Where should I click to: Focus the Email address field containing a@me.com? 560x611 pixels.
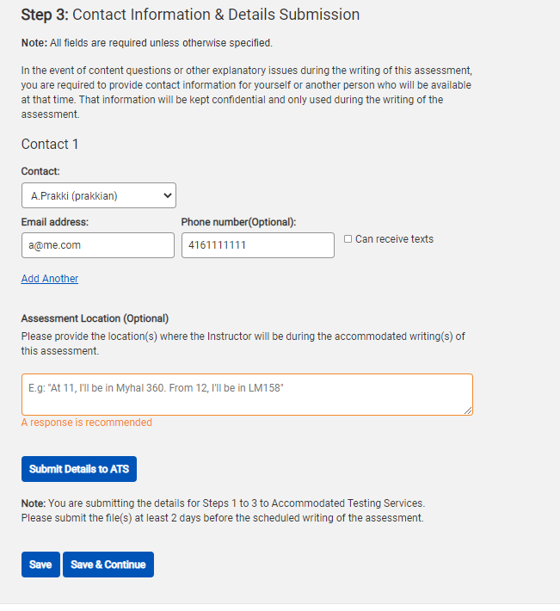point(98,245)
